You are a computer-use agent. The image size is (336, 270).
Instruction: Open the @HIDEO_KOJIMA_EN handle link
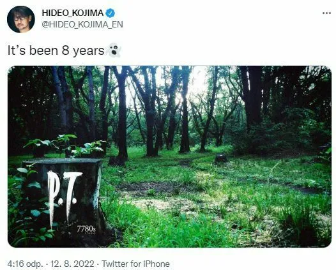click(x=82, y=24)
